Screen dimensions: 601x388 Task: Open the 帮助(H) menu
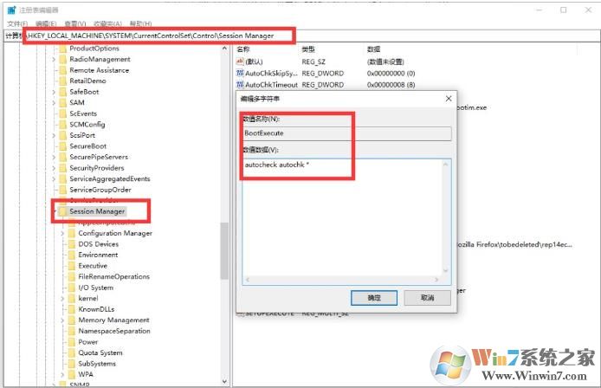click(140, 23)
